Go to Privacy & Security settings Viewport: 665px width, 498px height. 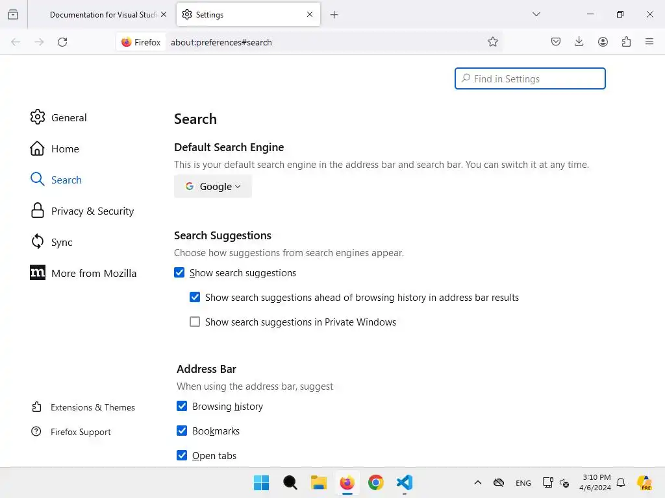point(92,211)
